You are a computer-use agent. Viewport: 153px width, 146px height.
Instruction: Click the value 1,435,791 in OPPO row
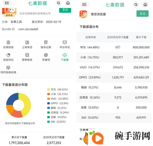click(x=118, y=78)
